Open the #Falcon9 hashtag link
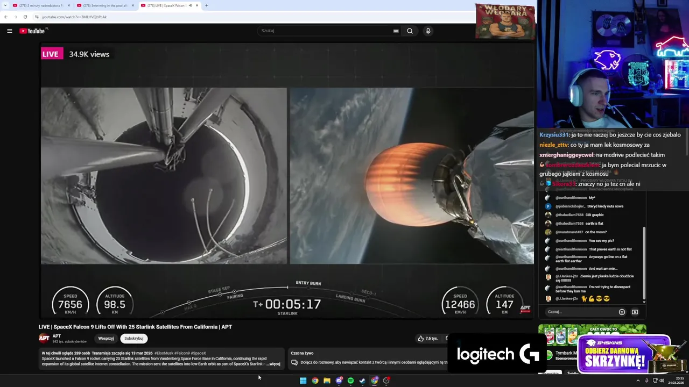This screenshot has width=689, height=387. [182, 353]
